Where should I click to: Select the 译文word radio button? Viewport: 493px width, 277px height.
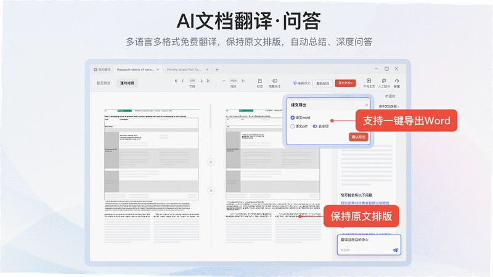tap(292, 118)
